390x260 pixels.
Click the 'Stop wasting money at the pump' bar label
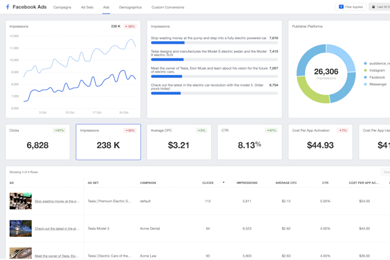tap(209, 38)
